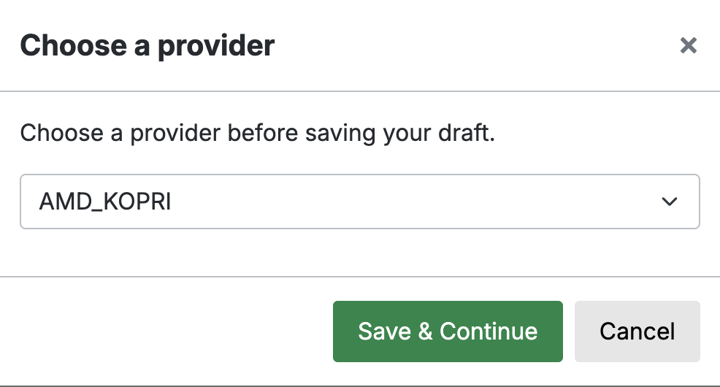Cancel choosing a provider
The image size is (720, 387).
[637, 332]
